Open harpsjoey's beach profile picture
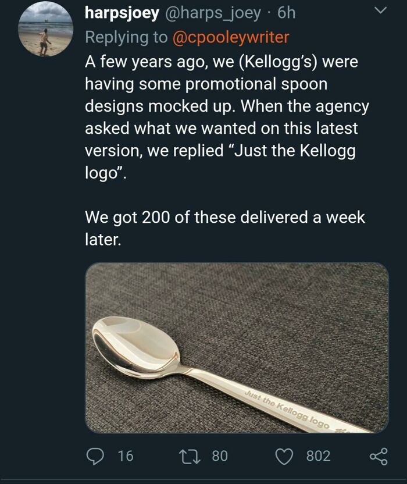This screenshot has height=484, width=407. (45, 29)
